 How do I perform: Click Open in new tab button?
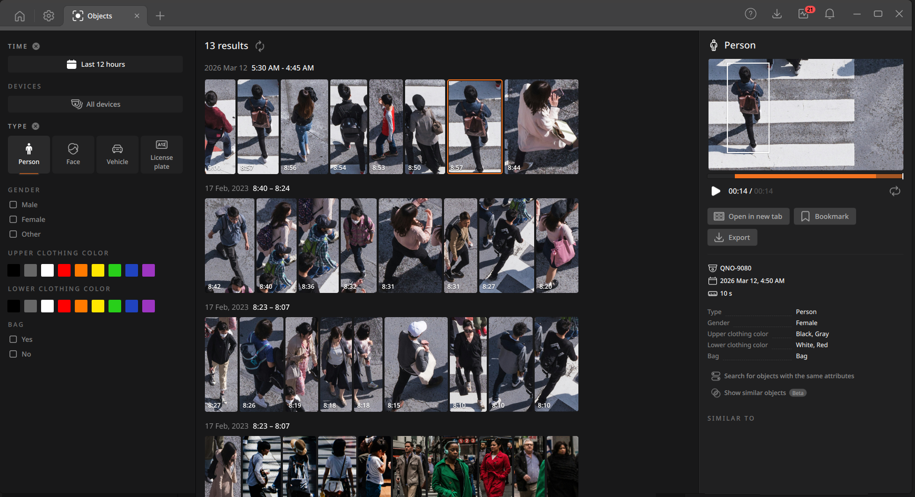pos(748,216)
